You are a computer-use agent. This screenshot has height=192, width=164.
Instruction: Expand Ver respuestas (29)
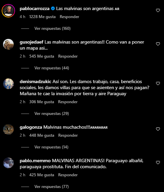[x=52, y=114]
